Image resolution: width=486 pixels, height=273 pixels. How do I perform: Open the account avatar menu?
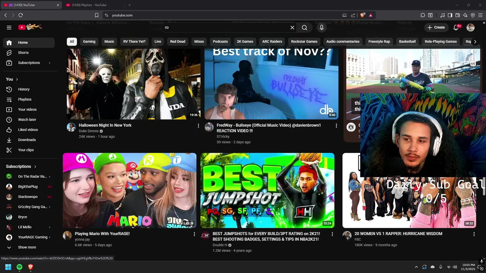[x=470, y=27]
